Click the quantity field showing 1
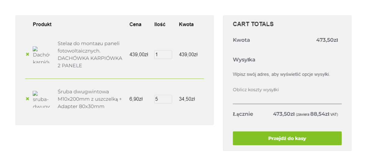The image size is (367, 165). pyautogui.click(x=163, y=54)
